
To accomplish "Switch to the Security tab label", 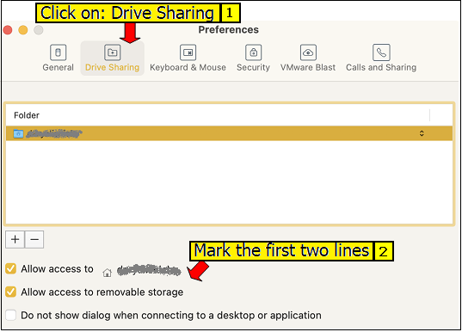I will pos(254,67).
